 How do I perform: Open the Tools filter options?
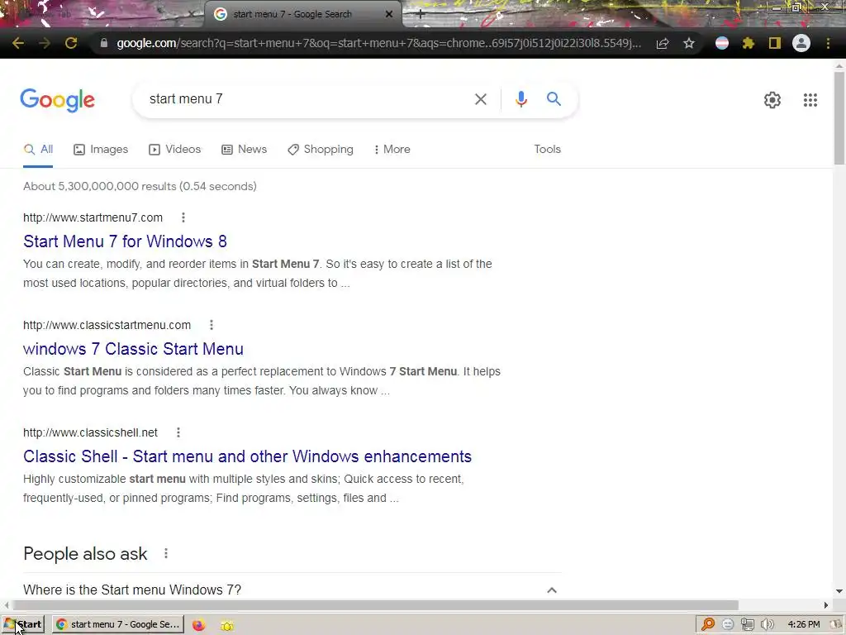click(547, 150)
